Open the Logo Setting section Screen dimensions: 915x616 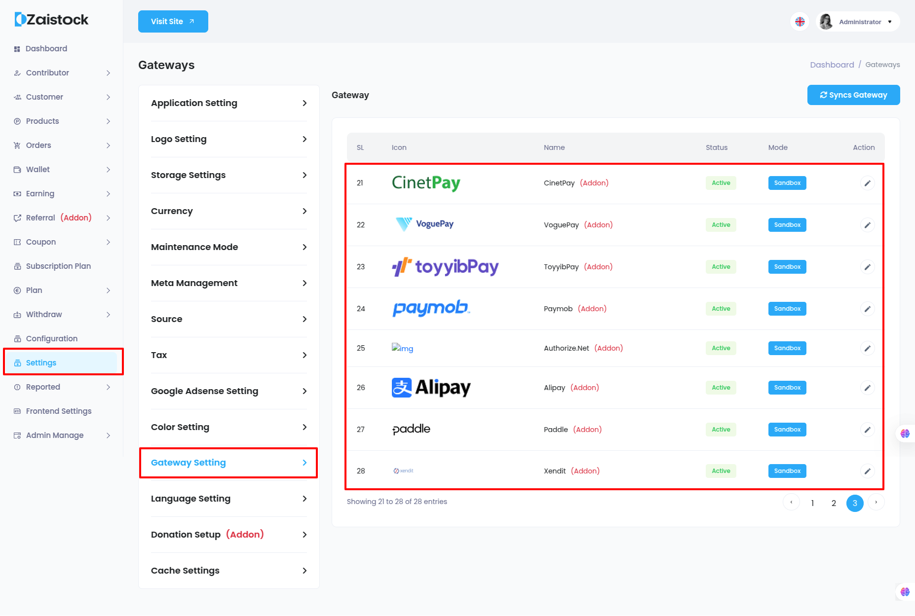tap(229, 139)
